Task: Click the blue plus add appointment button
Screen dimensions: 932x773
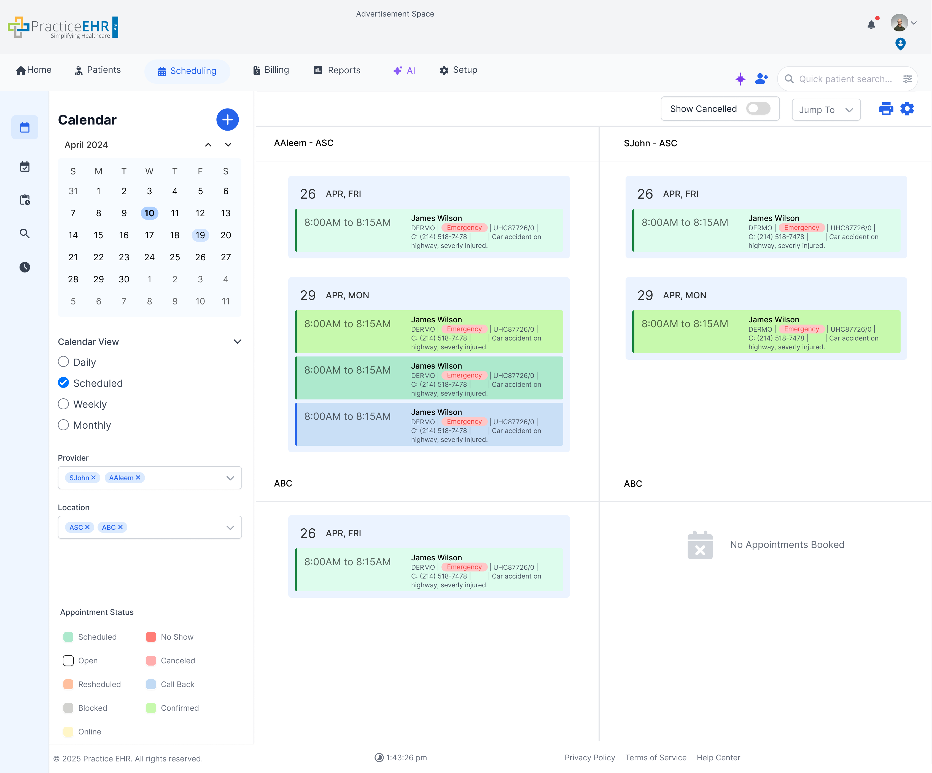Action: pyautogui.click(x=227, y=120)
